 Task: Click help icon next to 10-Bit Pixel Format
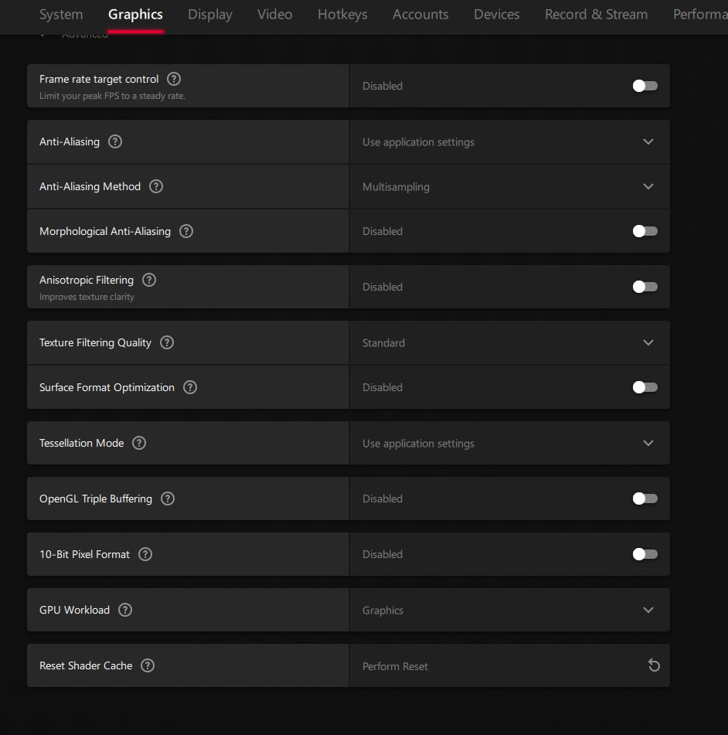pyautogui.click(x=145, y=554)
